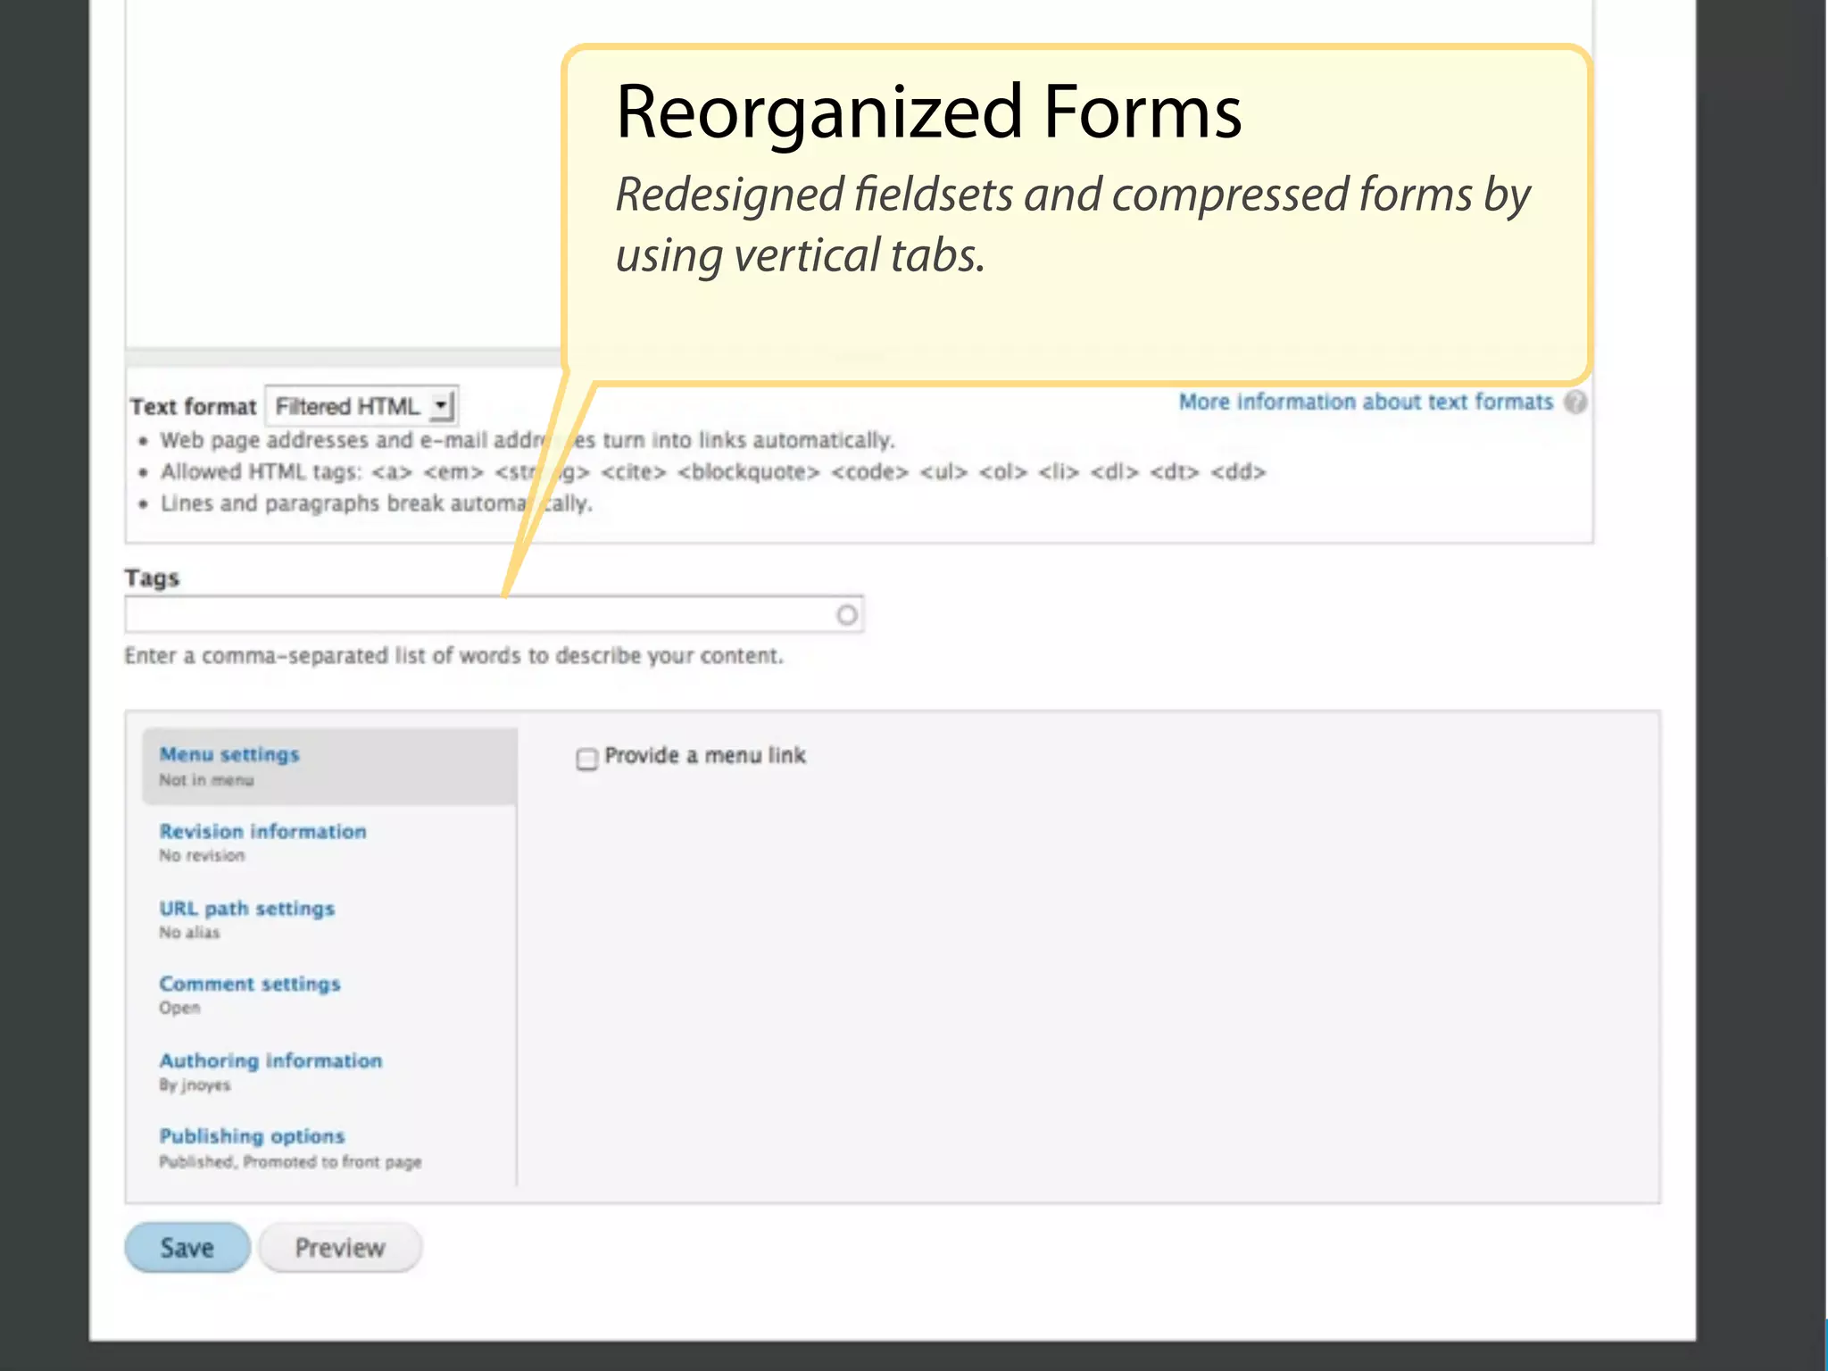The image size is (1828, 1371).
Task: Click the body textarea resize grip bar
Action: [344, 357]
